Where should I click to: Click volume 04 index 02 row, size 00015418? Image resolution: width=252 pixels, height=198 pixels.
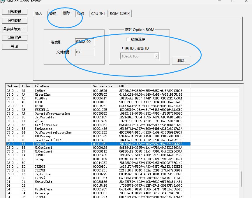[98, 186]
